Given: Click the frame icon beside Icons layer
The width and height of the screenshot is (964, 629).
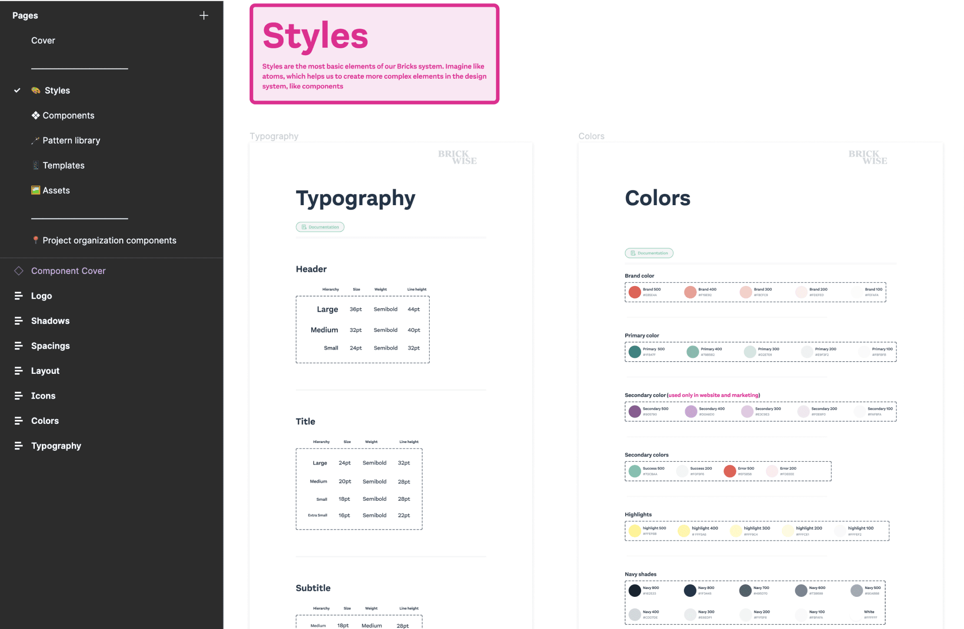Looking at the screenshot, I should [18, 396].
